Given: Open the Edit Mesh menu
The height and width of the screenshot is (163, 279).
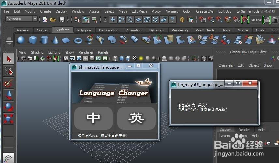Looking at the screenshot, I should (x=139, y=11).
